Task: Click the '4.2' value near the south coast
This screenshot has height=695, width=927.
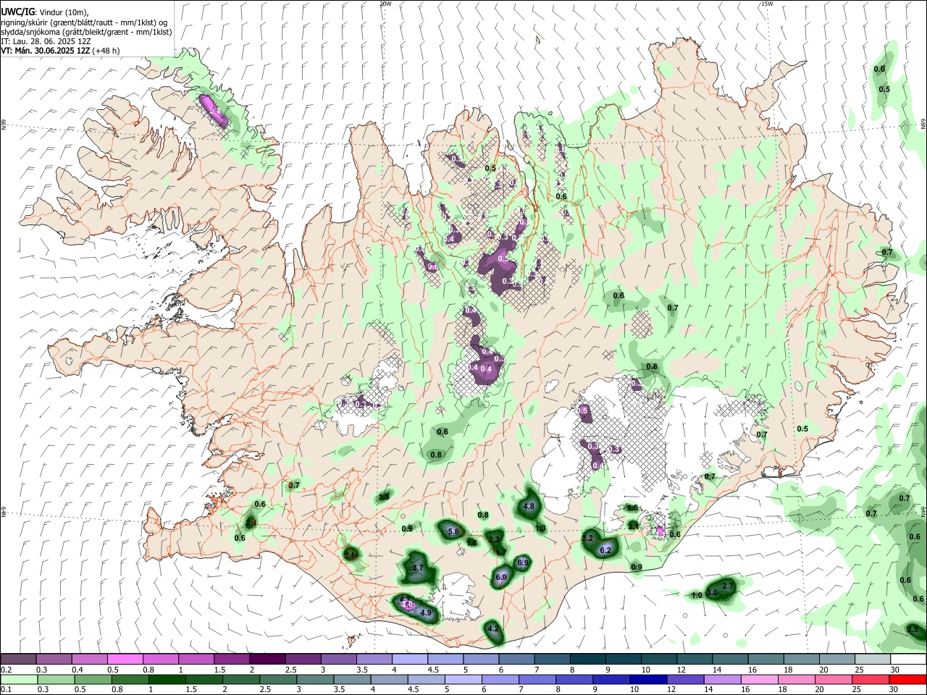Action: tap(493, 629)
